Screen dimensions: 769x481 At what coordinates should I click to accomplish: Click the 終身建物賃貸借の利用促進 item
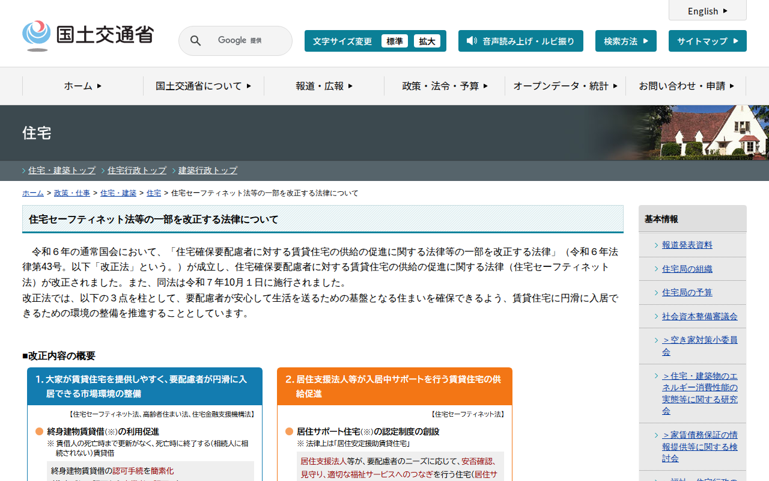pos(103,431)
